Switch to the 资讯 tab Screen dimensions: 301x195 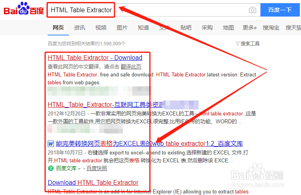click(x=80, y=28)
